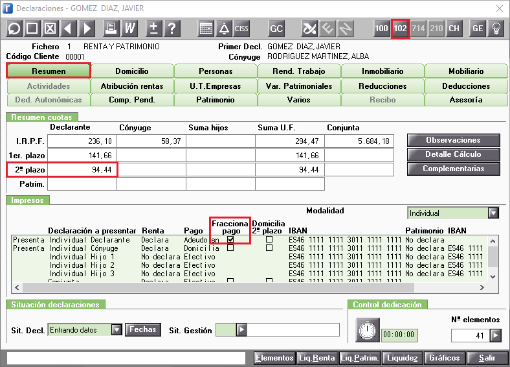Open the Deducciones tab
This screenshot has width=510, height=367.
466,86
